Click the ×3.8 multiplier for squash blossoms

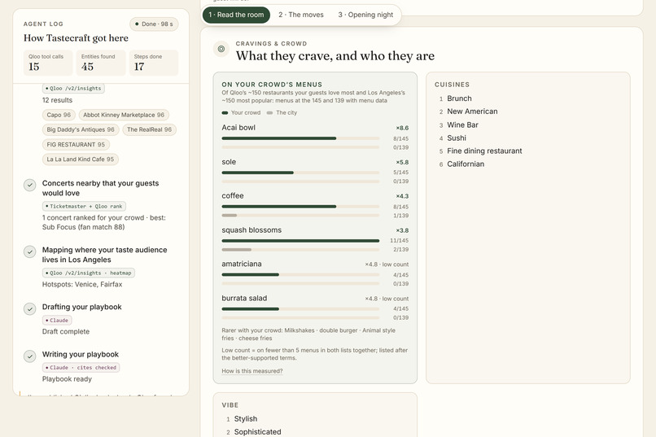pos(402,230)
